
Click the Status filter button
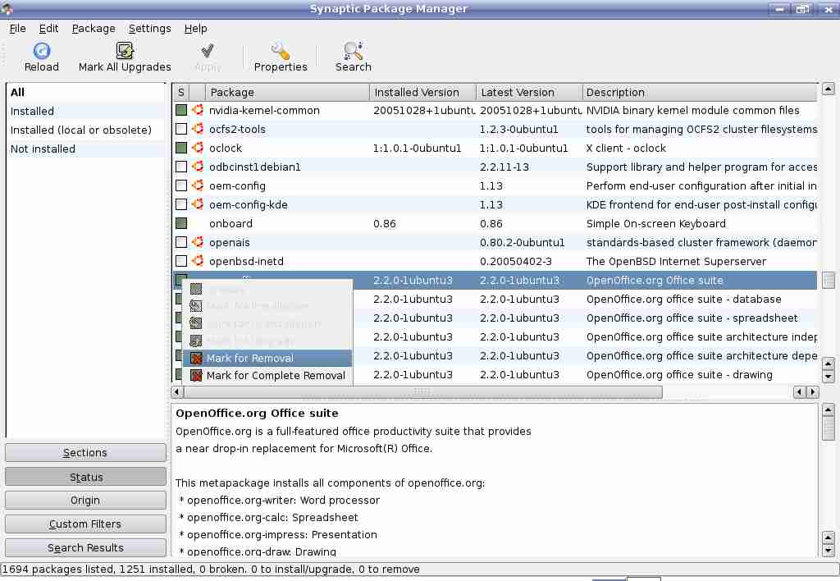(x=85, y=477)
